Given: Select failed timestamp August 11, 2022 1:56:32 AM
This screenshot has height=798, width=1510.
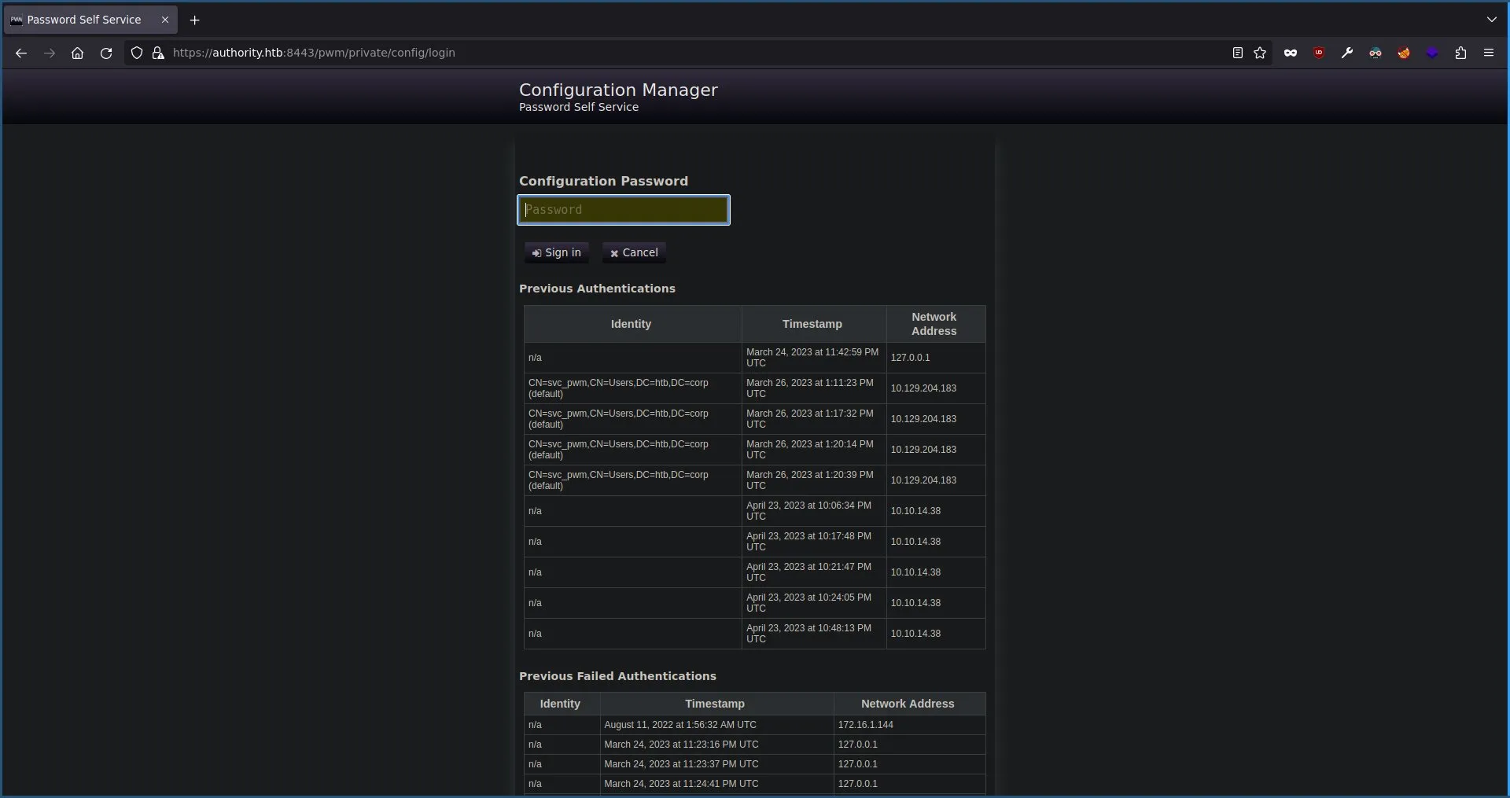Looking at the screenshot, I should (x=680, y=725).
